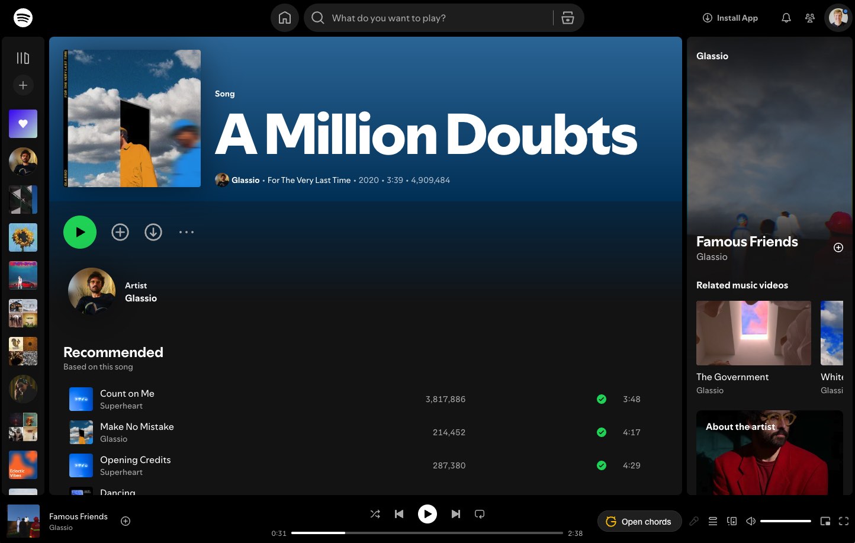Open Liked Songs heart playlist
The height and width of the screenshot is (543, 855).
click(23, 124)
